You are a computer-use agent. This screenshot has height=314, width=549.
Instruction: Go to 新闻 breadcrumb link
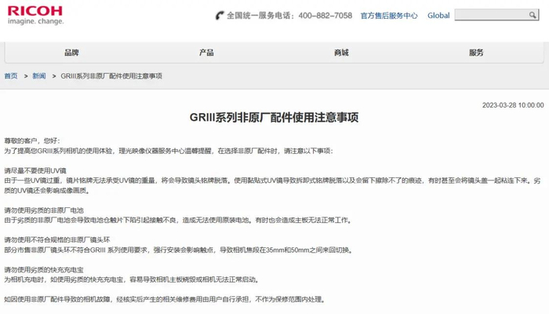39,75
